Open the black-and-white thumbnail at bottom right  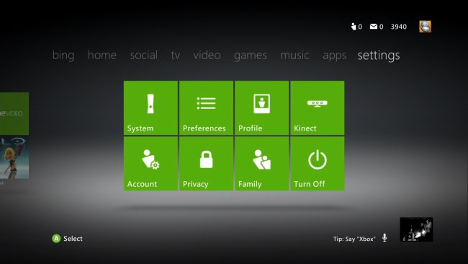(416, 229)
